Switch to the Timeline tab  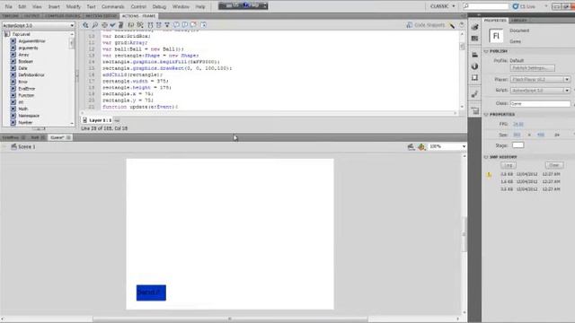tap(10, 16)
